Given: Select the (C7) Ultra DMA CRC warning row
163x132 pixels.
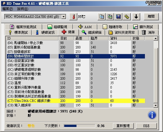Looking at the screenshot, I should pos(76,101).
